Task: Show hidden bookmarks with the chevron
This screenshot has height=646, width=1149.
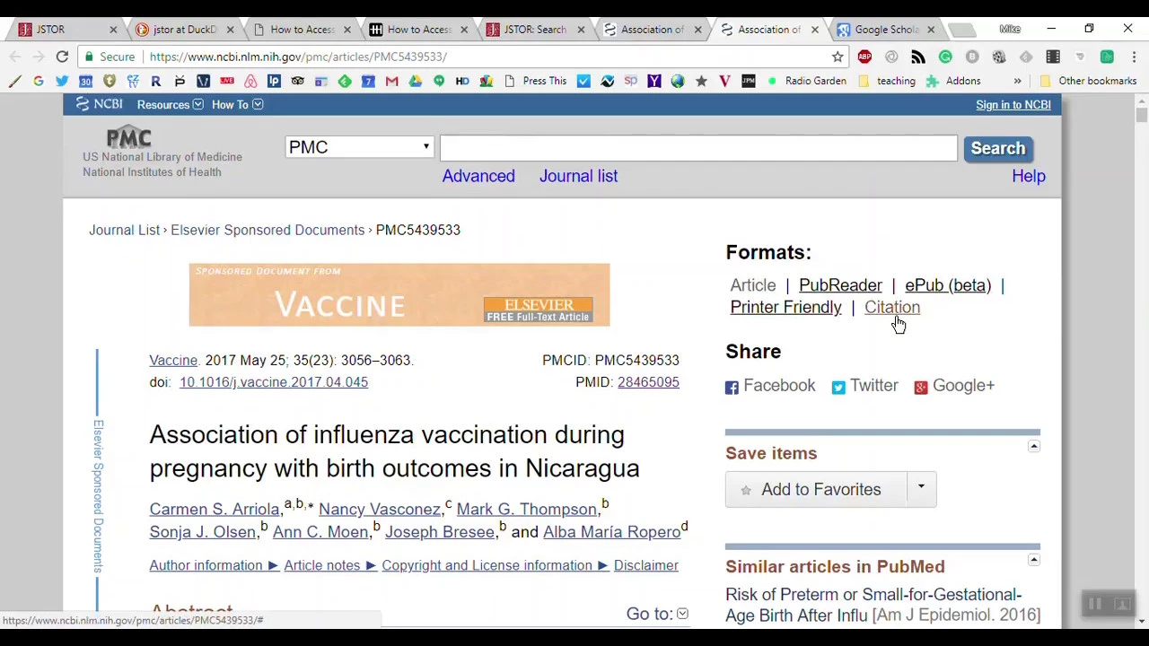Action: [x=1017, y=81]
